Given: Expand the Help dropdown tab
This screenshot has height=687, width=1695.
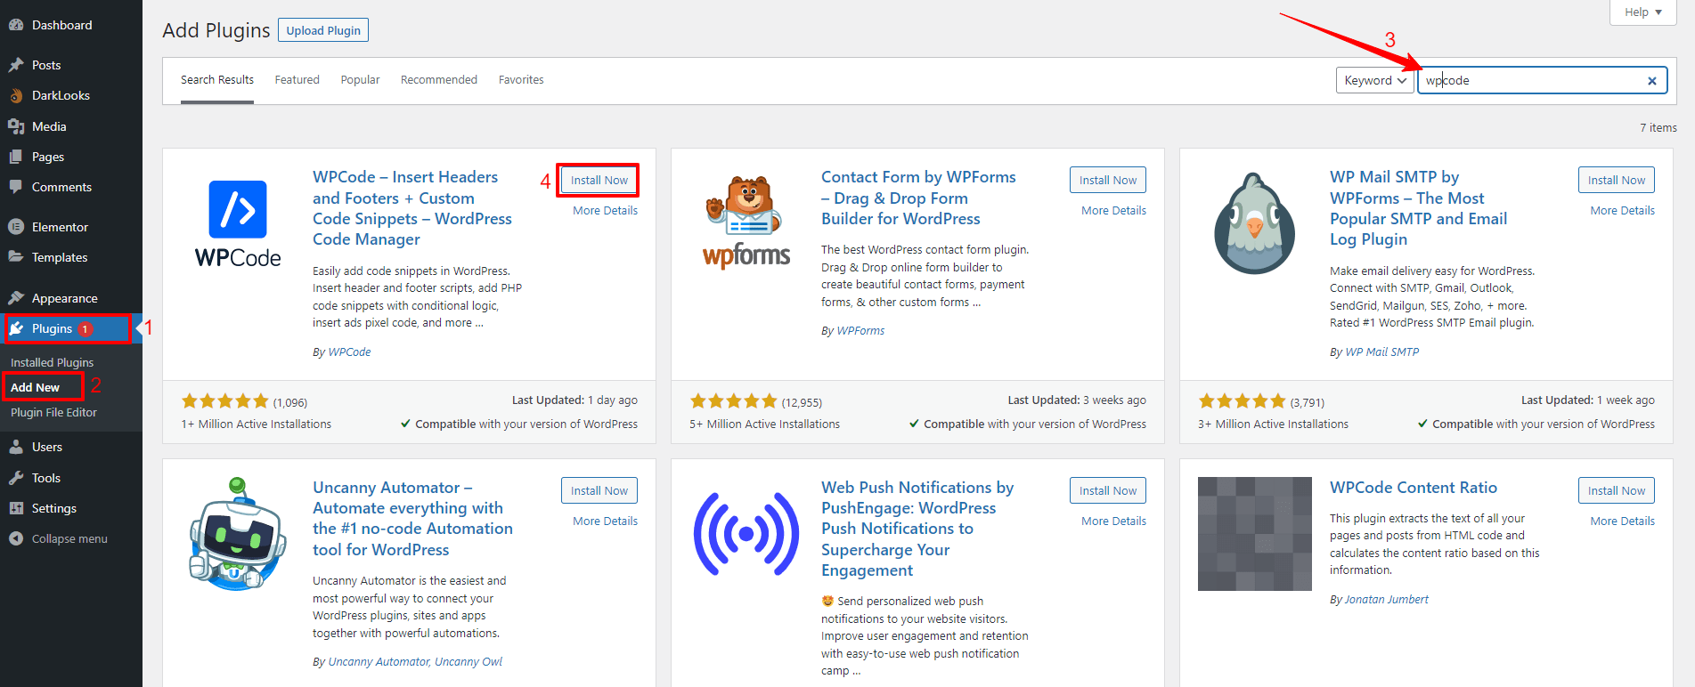Looking at the screenshot, I should coord(1643,12).
